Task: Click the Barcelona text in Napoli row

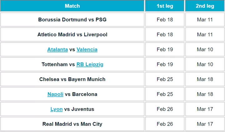Action: 85,94
